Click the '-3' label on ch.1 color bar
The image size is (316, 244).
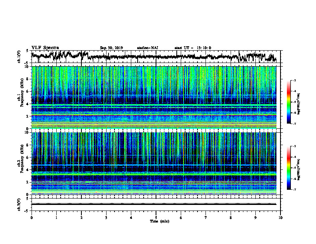click(294, 80)
